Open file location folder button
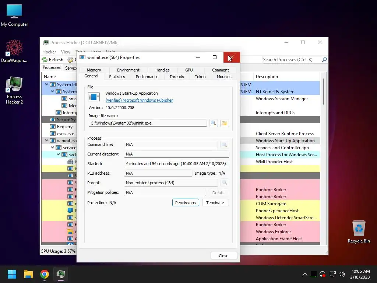The width and height of the screenshot is (377, 283). [224, 123]
